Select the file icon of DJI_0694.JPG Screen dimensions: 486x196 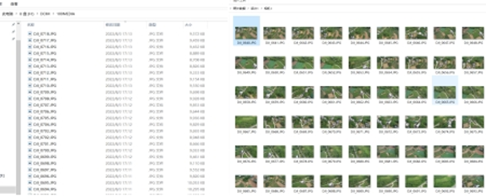[30, 188]
